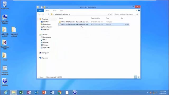Open the Videos library
169x95 pixels.
click(45, 45)
